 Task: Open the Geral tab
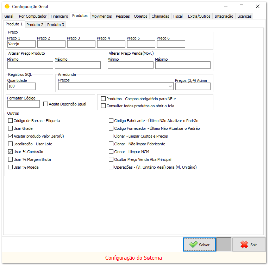point(9,16)
